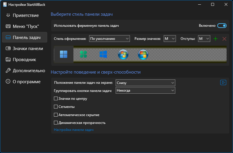Choose the four-color Windows orb icon
Viewport: 233px width, 153px height.
coord(143,54)
